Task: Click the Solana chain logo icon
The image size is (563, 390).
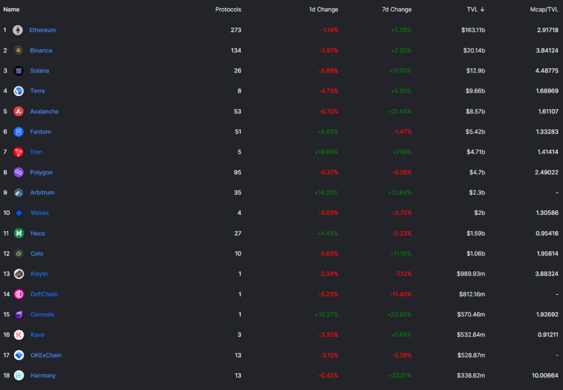Action: pyautogui.click(x=18, y=71)
